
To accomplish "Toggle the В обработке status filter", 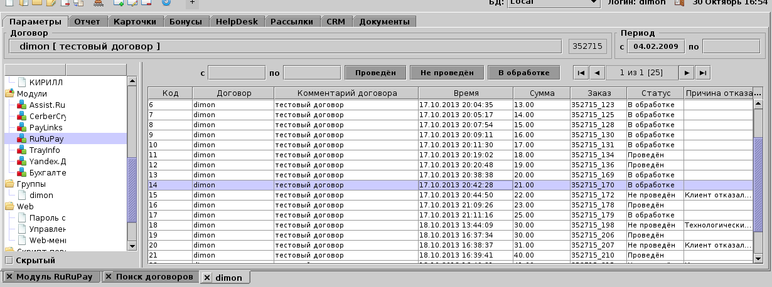I will click(x=523, y=73).
